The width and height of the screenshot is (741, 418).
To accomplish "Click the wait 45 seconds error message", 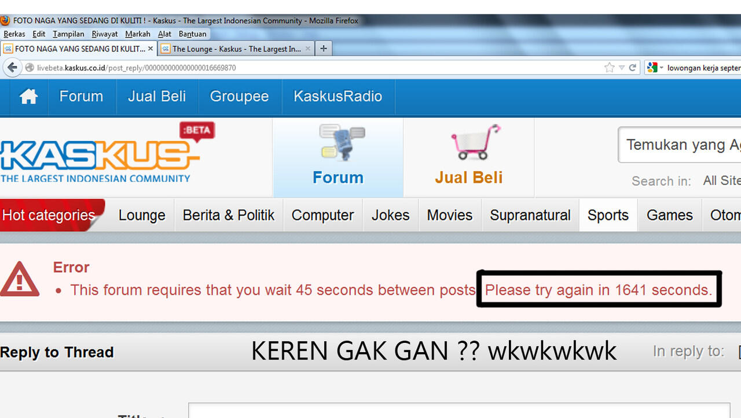I will click(x=273, y=290).
